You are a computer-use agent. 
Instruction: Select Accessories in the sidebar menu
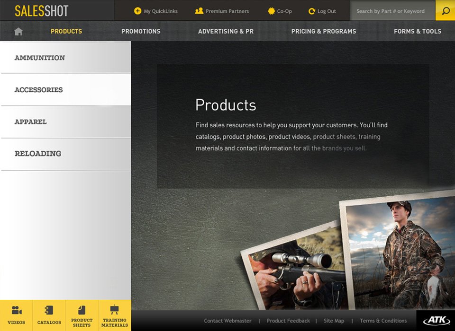[x=65, y=89]
